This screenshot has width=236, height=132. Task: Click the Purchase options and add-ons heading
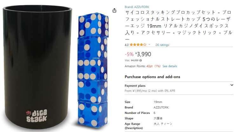152,77
